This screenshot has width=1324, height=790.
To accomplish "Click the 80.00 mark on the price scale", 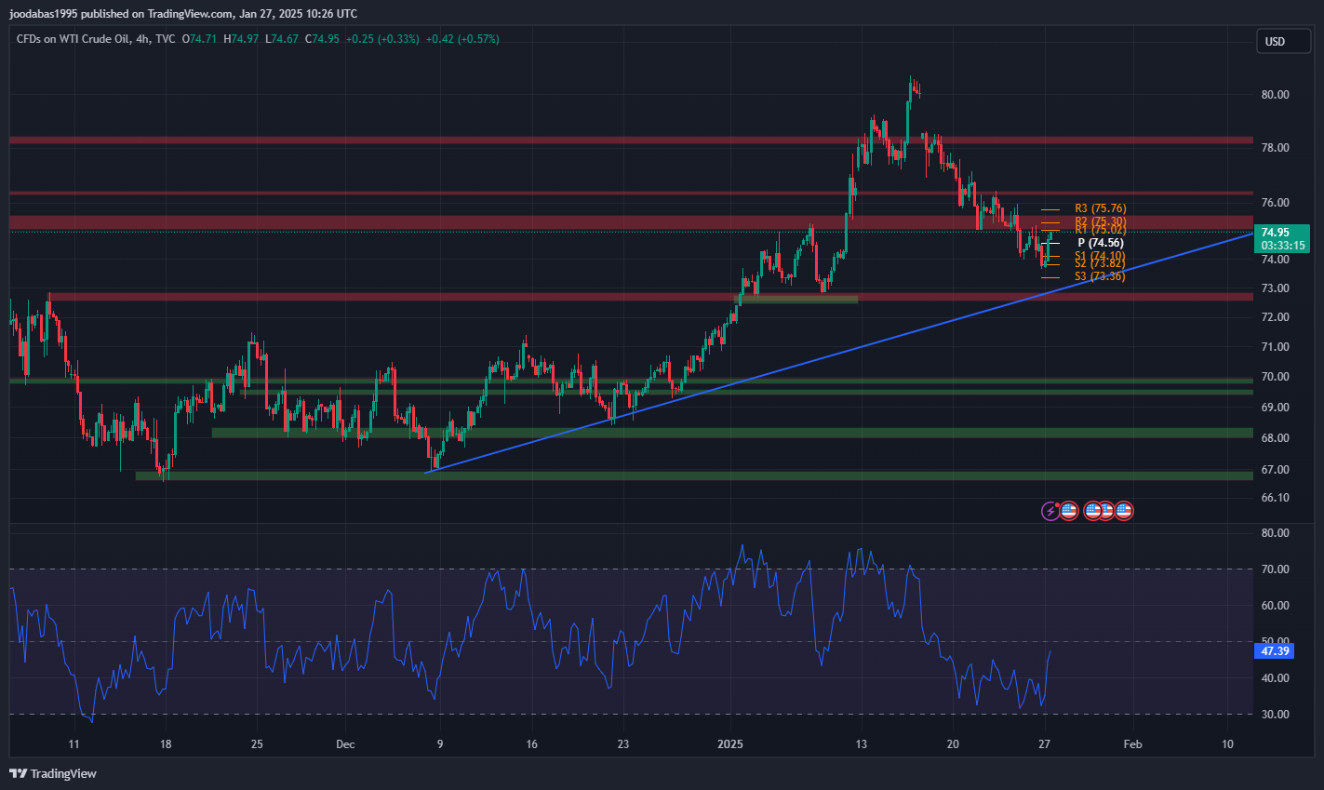I will click(x=1275, y=95).
